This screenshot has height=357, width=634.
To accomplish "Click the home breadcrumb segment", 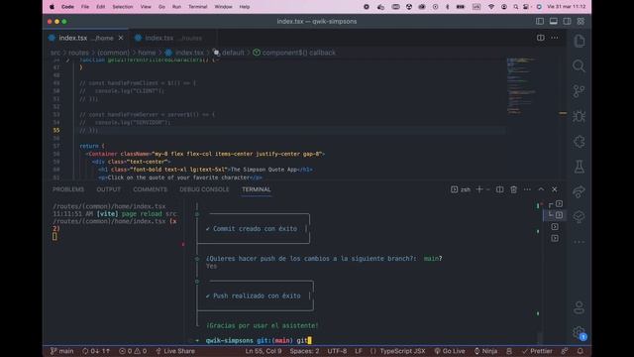I will pyautogui.click(x=147, y=53).
